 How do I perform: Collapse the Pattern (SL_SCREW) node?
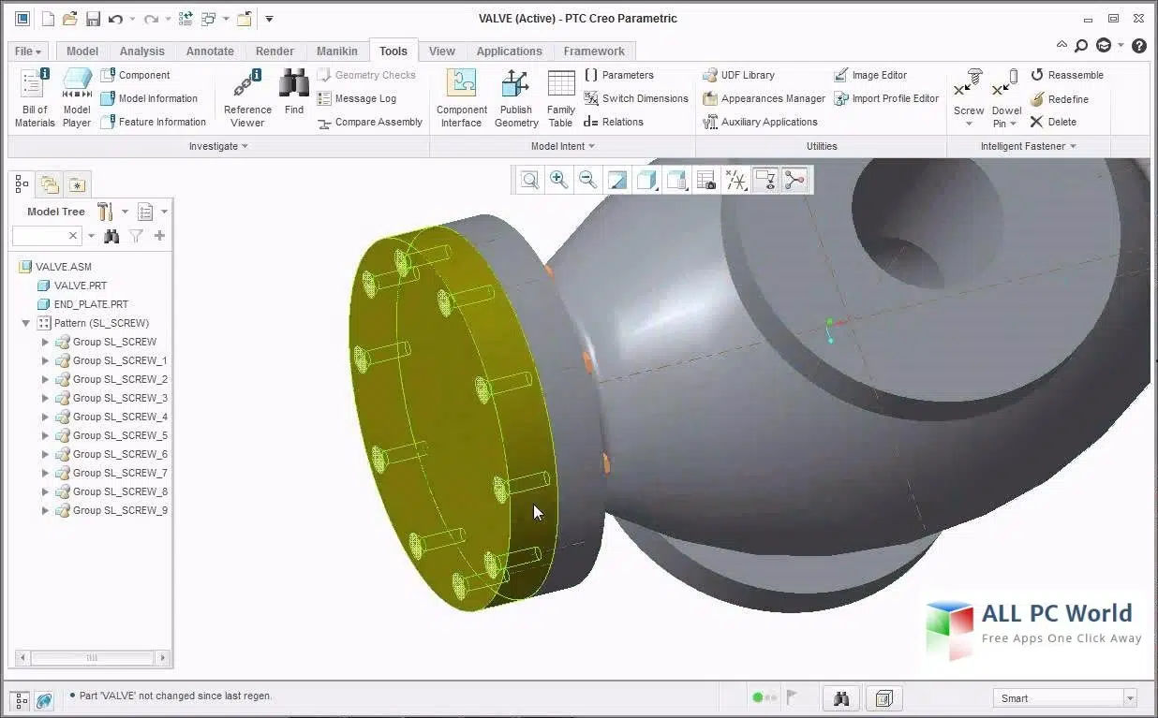25,323
